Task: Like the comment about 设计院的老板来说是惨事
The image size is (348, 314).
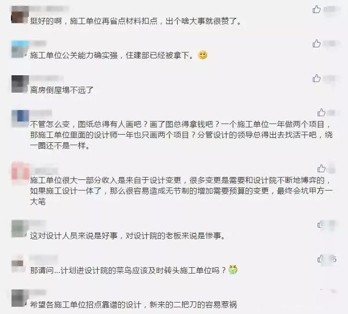Action: click(x=321, y=225)
